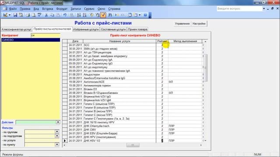Image resolution: width=280 pixels, height=157 pixels.
Task: Click the 'ДНК Chlamydia trach.' service cell
Action: (119, 126)
